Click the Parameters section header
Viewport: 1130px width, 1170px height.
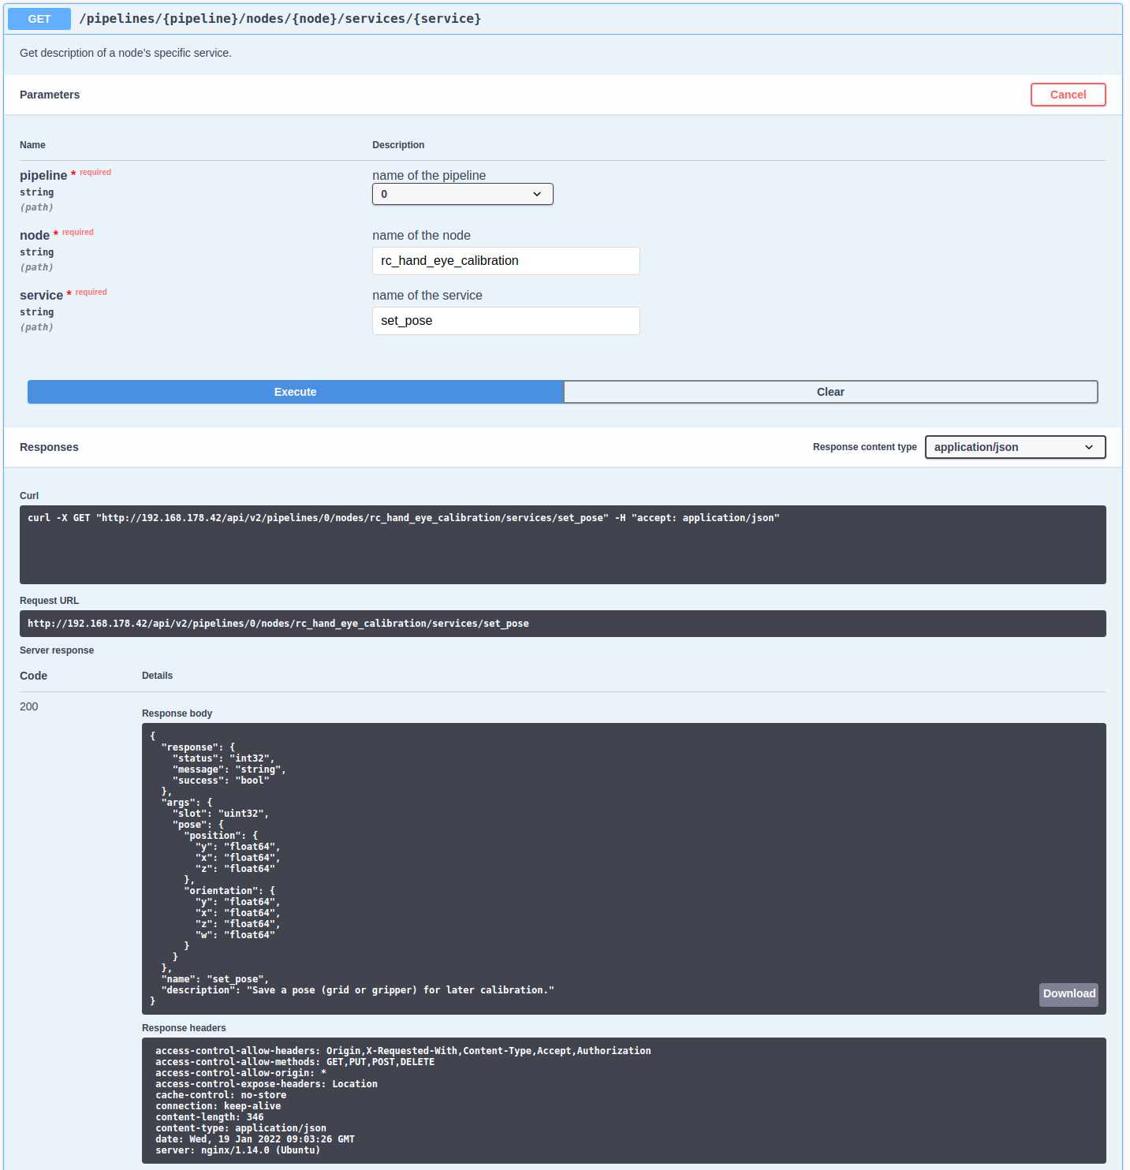[49, 95]
